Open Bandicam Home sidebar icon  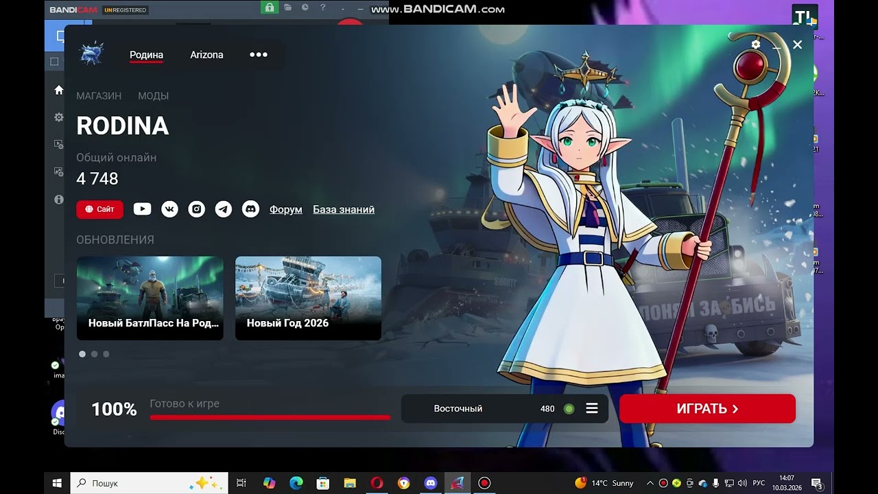(x=59, y=90)
